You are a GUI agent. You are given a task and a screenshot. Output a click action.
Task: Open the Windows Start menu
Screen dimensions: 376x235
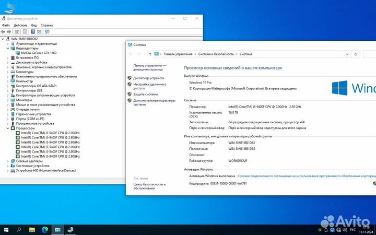coord(6,230)
